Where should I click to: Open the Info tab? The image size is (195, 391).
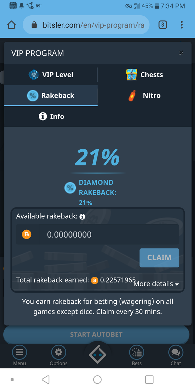(x=51, y=116)
